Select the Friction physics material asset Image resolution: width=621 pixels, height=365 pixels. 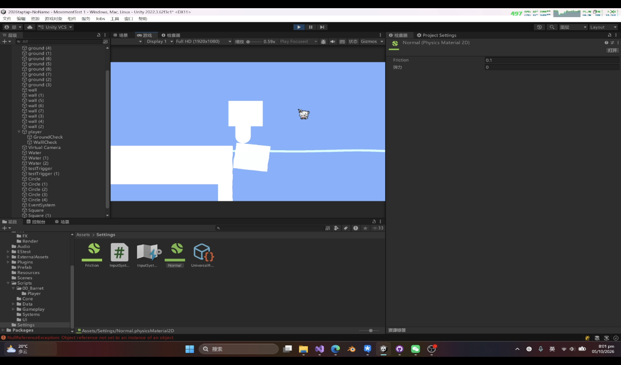tap(92, 255)
